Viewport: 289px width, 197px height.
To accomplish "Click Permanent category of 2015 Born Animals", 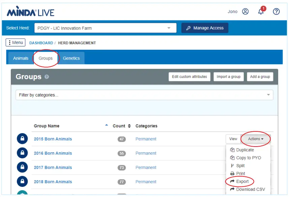I will pos(146,139).
